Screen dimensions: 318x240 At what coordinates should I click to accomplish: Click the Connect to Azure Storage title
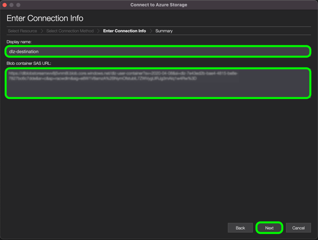pos(159,5)
